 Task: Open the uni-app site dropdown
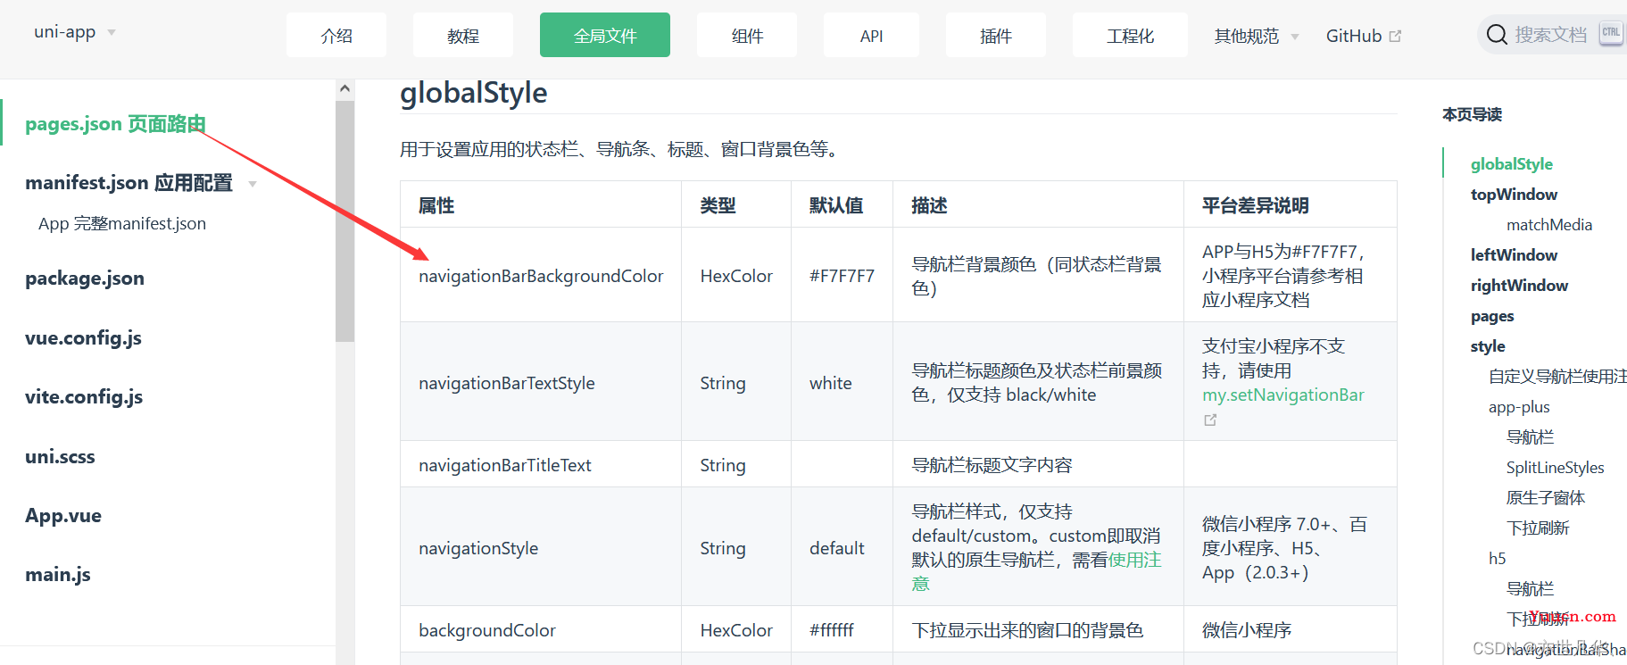[x=75, y=32]
